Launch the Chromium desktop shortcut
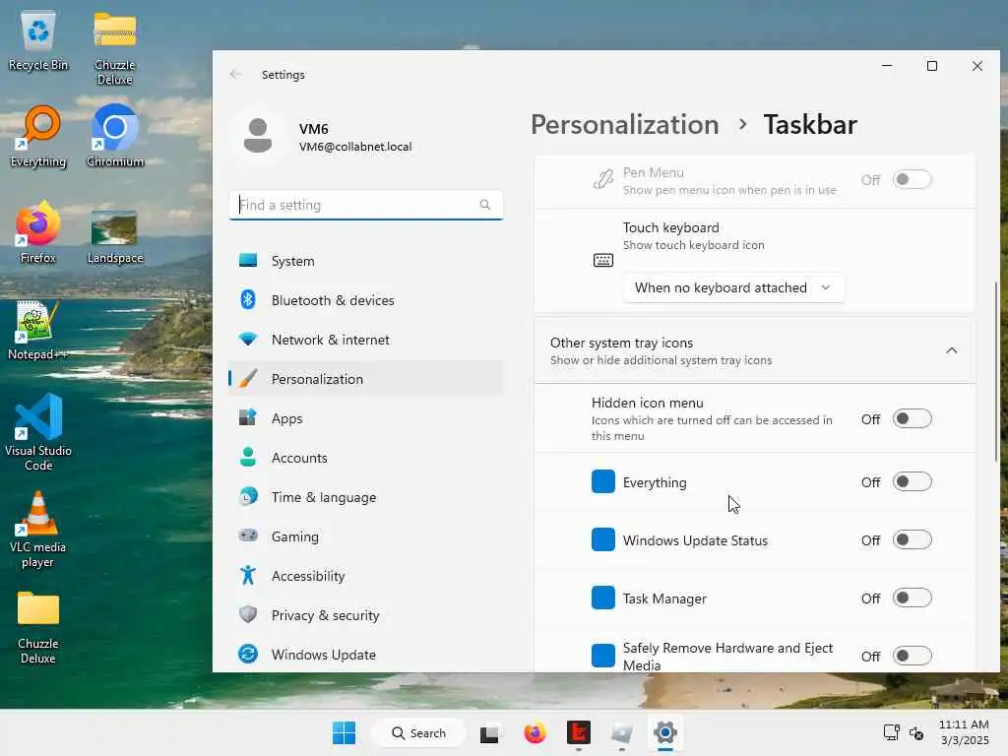The image size is (1008, 756). 114,137
